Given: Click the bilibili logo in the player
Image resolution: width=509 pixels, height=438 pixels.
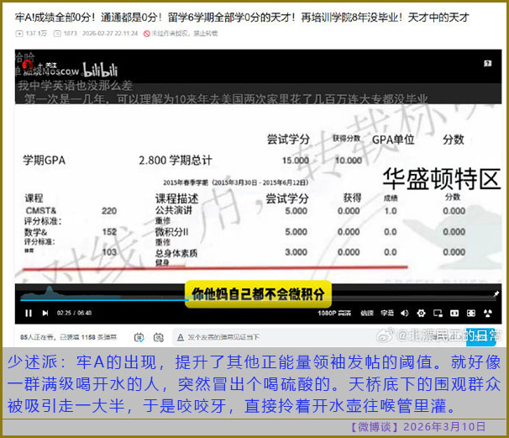Looking at the screenshot, I should [x=100, y=70].
